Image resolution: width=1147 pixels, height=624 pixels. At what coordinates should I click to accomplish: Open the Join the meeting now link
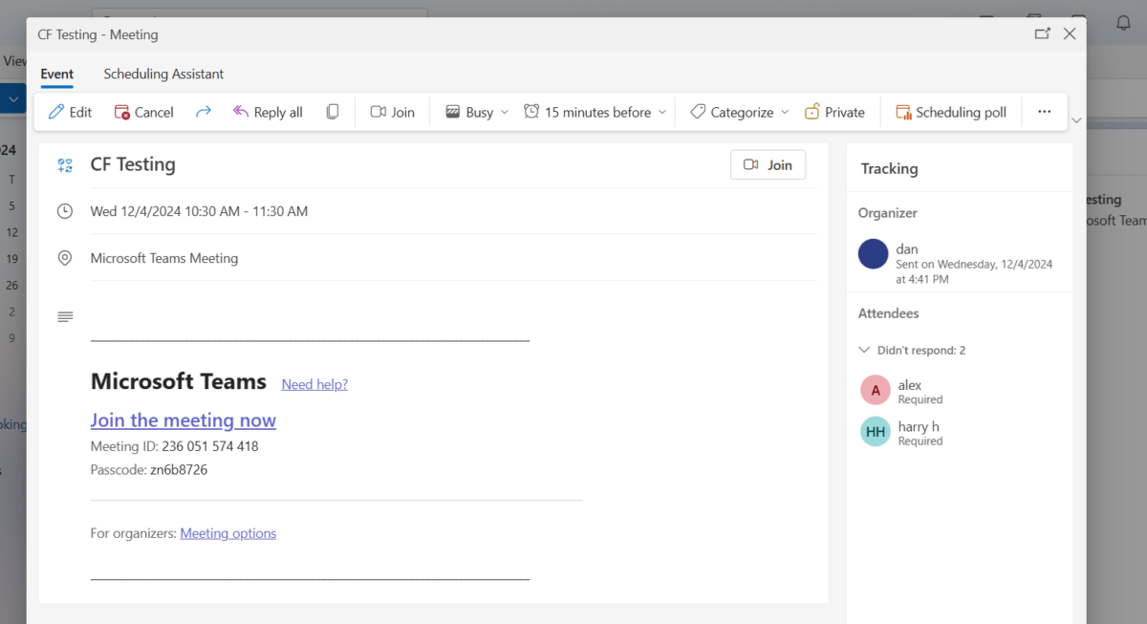tap(184, 420)
